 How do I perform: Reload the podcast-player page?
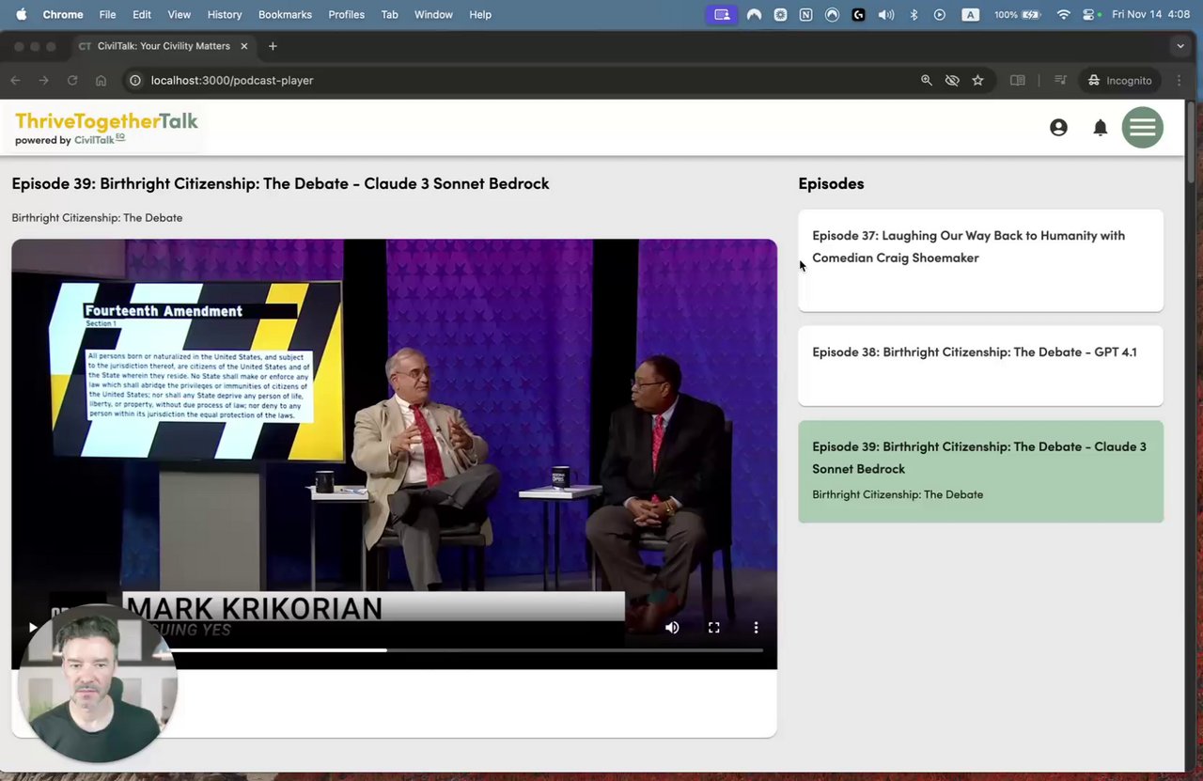pos(72,81)
